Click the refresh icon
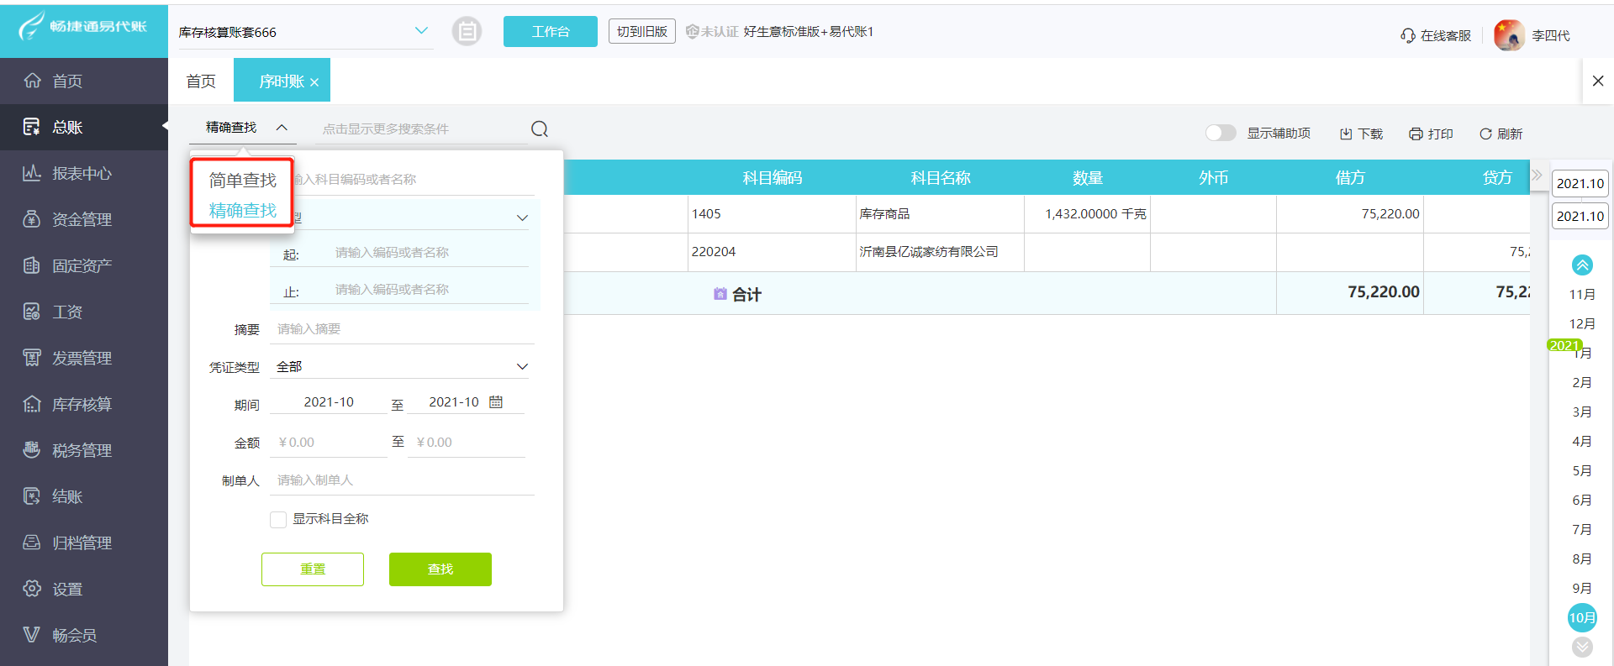 point(1485,134)
